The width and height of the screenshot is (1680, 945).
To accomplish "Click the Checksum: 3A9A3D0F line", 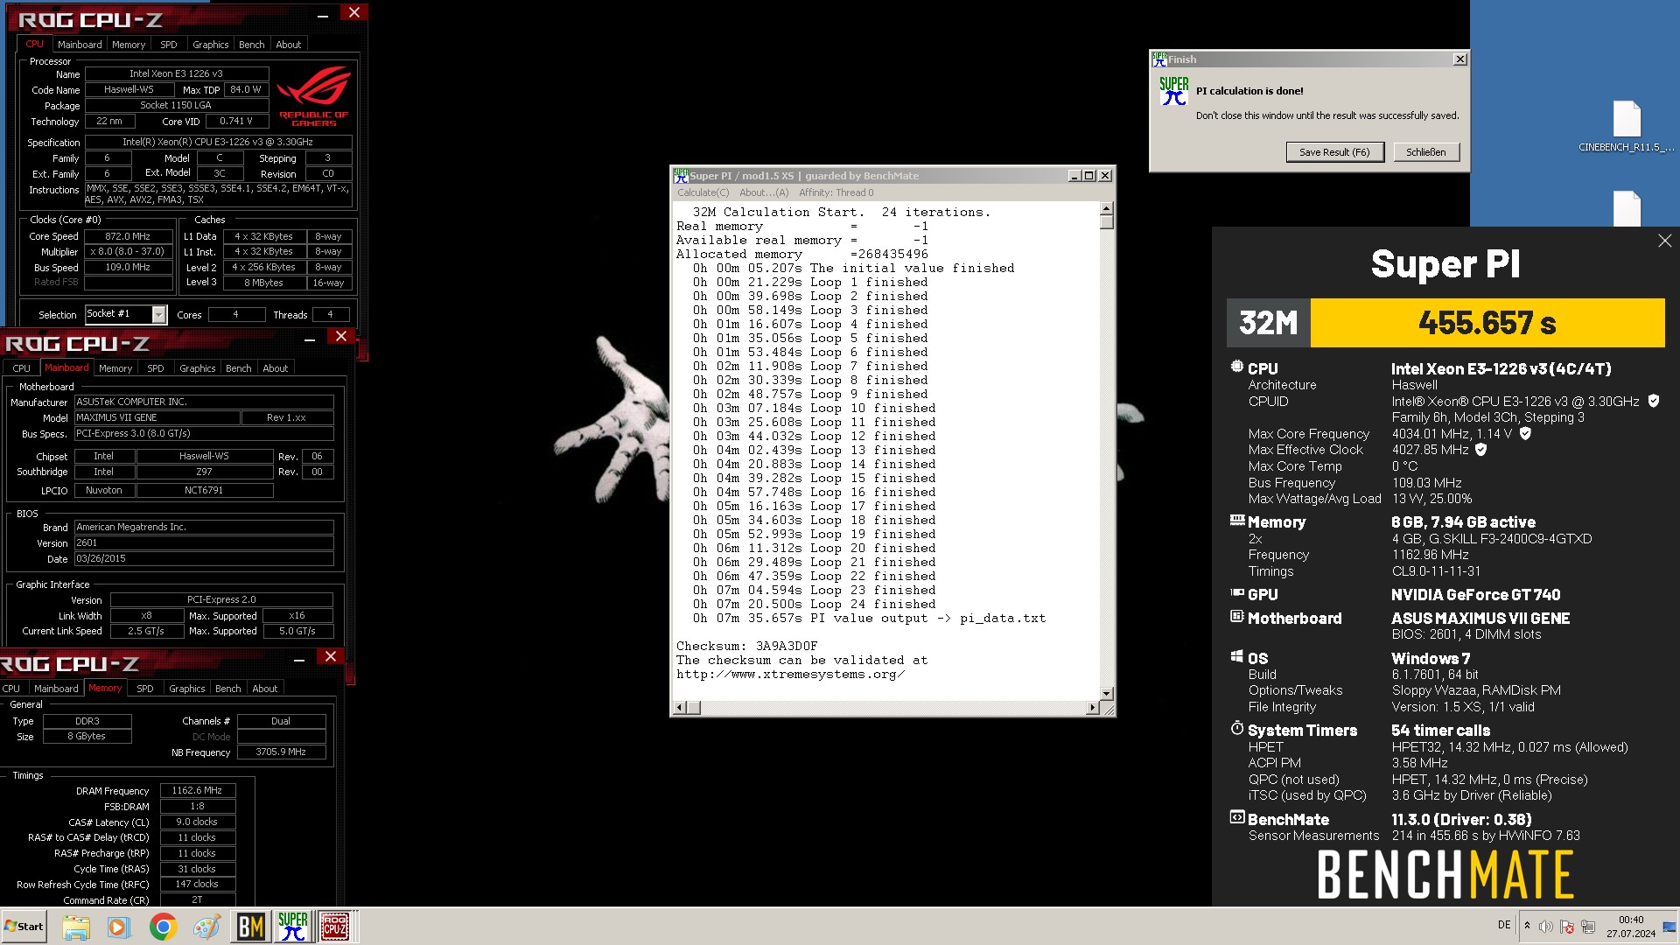I will [746, 646].
